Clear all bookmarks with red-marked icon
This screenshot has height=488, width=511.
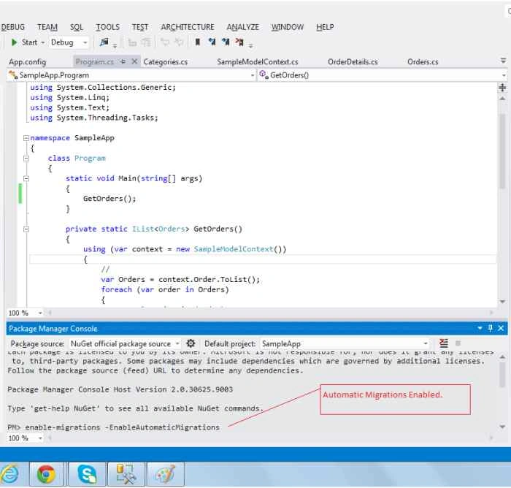coord(239,42)
